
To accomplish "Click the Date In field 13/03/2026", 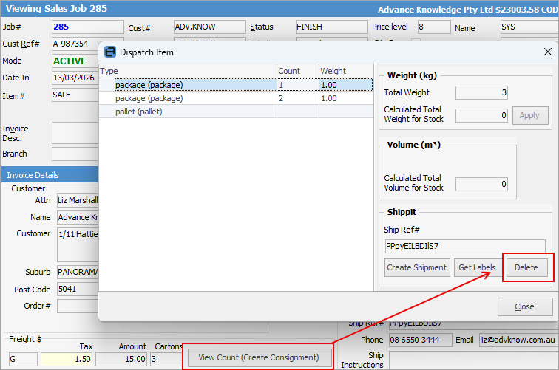I will click(x=75, y=78).
